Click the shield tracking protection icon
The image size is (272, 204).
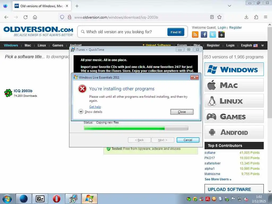tap(62, 17)
